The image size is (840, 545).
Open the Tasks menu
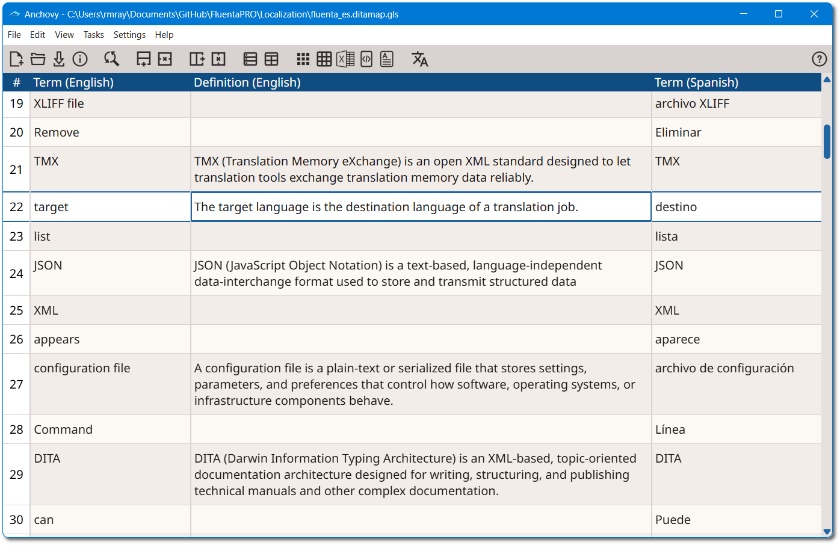[94, 35]
